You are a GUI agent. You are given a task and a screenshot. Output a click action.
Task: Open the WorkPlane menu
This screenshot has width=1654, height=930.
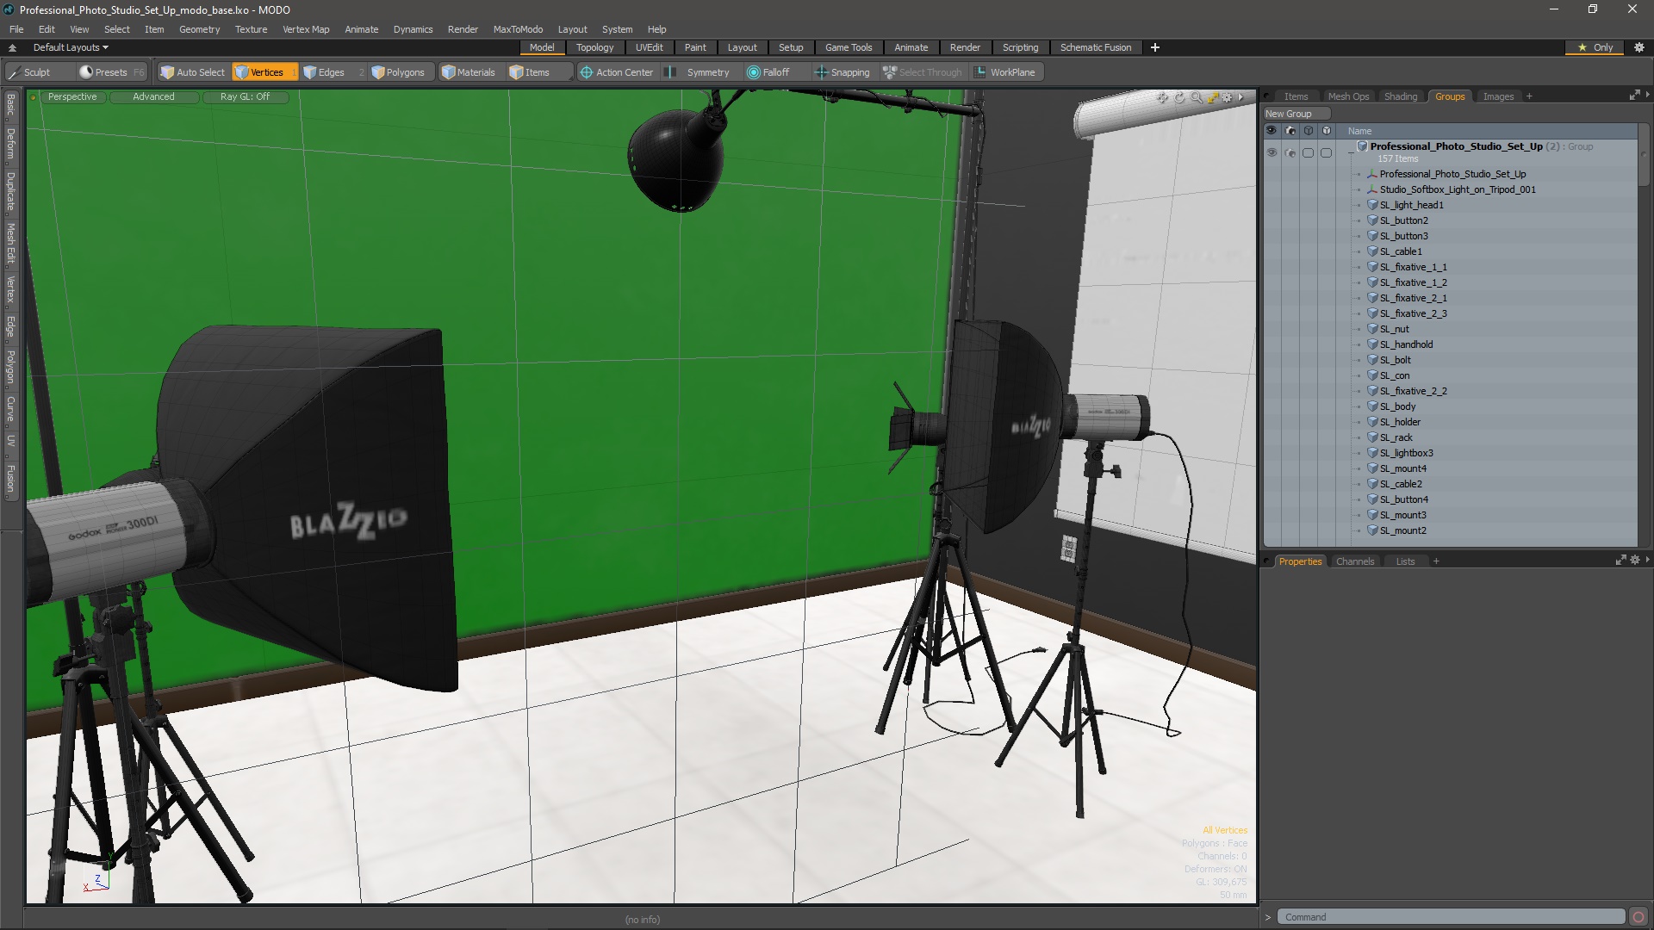click(x=1005, y=72)
